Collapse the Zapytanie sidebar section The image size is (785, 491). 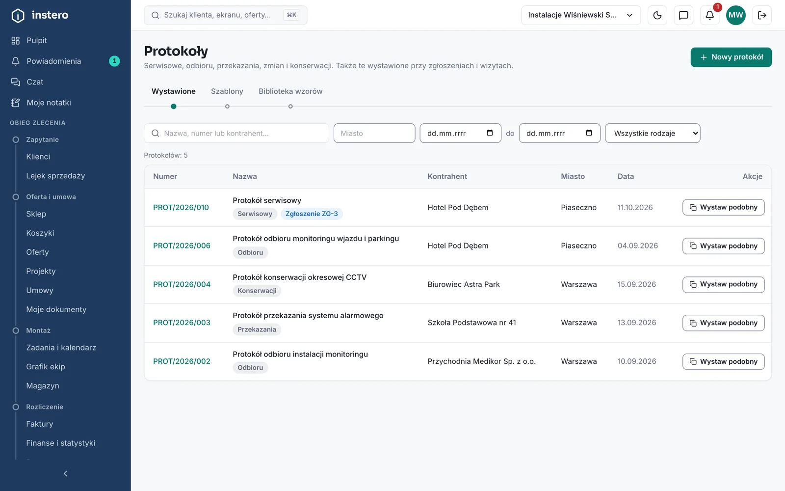click(x=42, y=139)
